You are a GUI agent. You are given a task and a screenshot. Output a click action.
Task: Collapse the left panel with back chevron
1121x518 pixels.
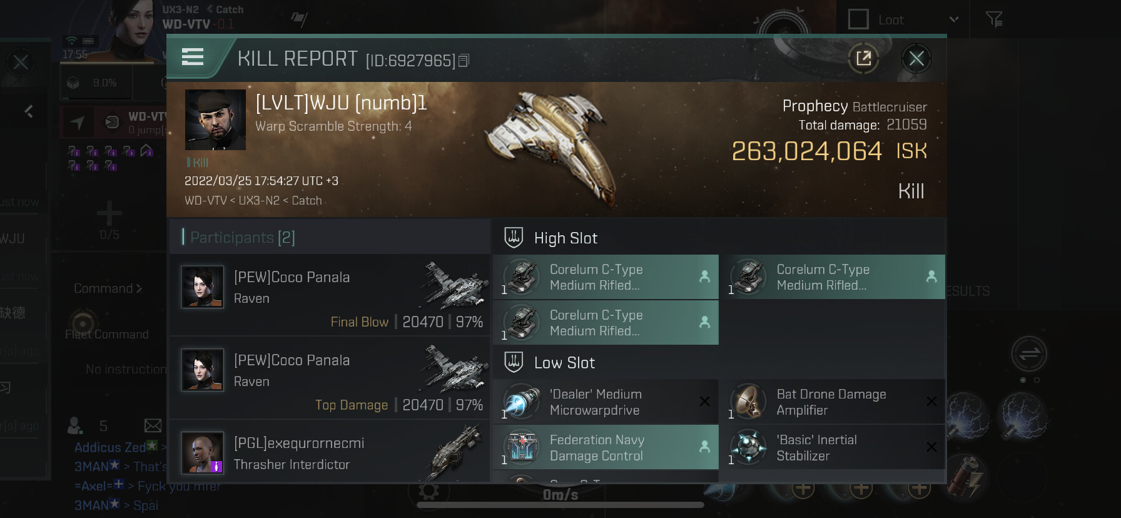(29, 111)
